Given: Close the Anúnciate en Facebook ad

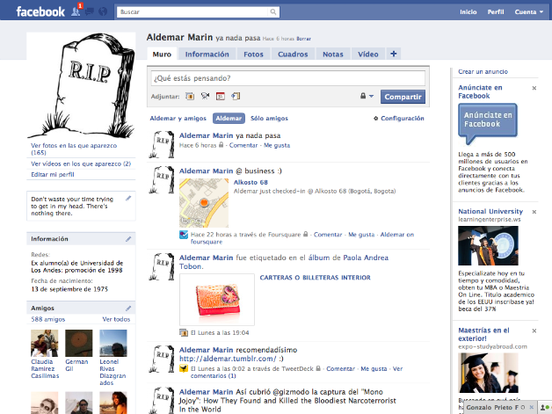Looking at the screenshot, I should coord(534,89).
